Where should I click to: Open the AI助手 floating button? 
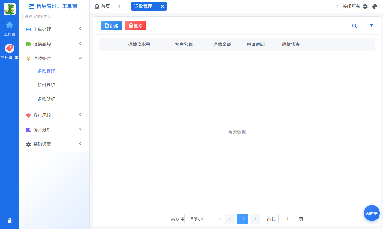[372, 213]
